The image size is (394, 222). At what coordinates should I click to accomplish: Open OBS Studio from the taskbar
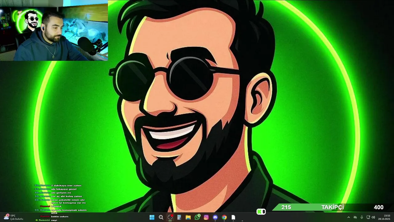click(170, 217)
